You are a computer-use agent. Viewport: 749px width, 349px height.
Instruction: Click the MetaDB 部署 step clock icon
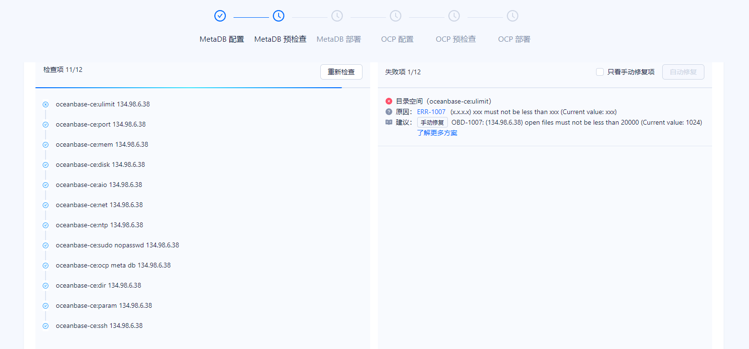tap(337, 16)
